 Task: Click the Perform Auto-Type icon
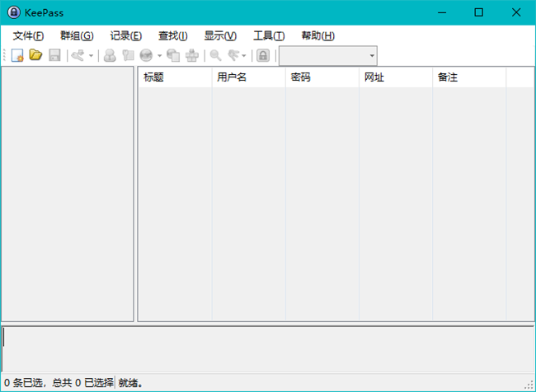(192, 55)
